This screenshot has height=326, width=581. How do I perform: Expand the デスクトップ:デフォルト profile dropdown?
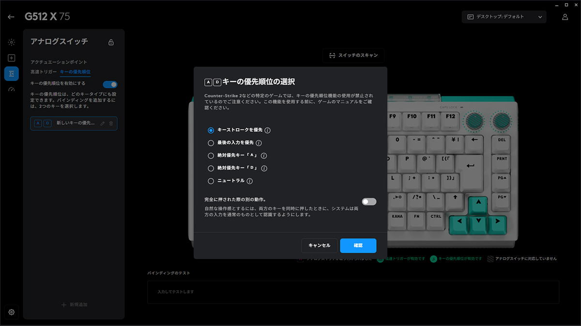[504, 17]
